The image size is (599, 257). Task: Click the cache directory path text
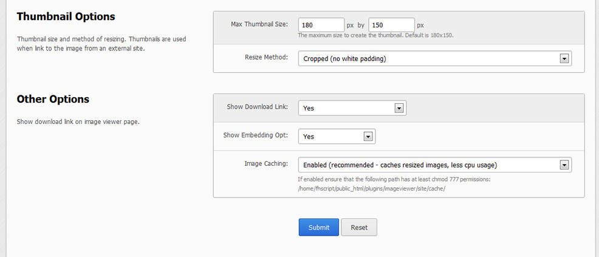point(372,188)
